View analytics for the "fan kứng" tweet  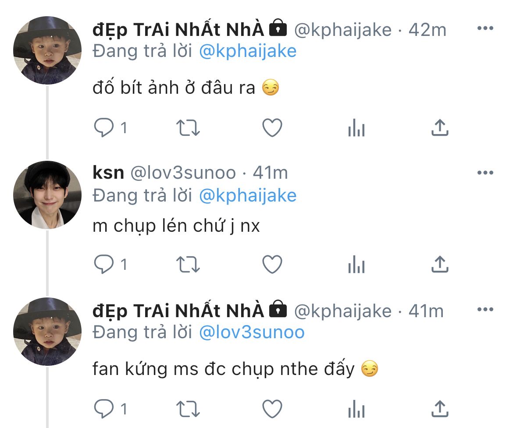click(x=356, y=409)
